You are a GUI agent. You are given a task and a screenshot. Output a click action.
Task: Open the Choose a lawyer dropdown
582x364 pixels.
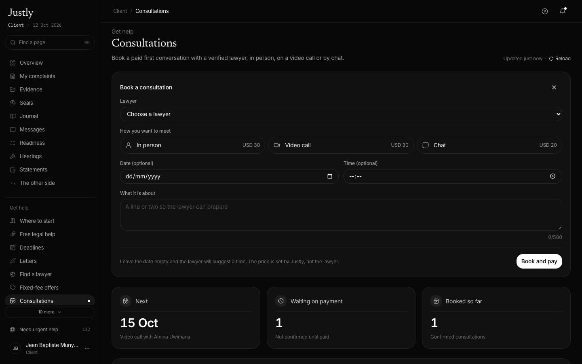pyautogui.click(x=341, y=114)
